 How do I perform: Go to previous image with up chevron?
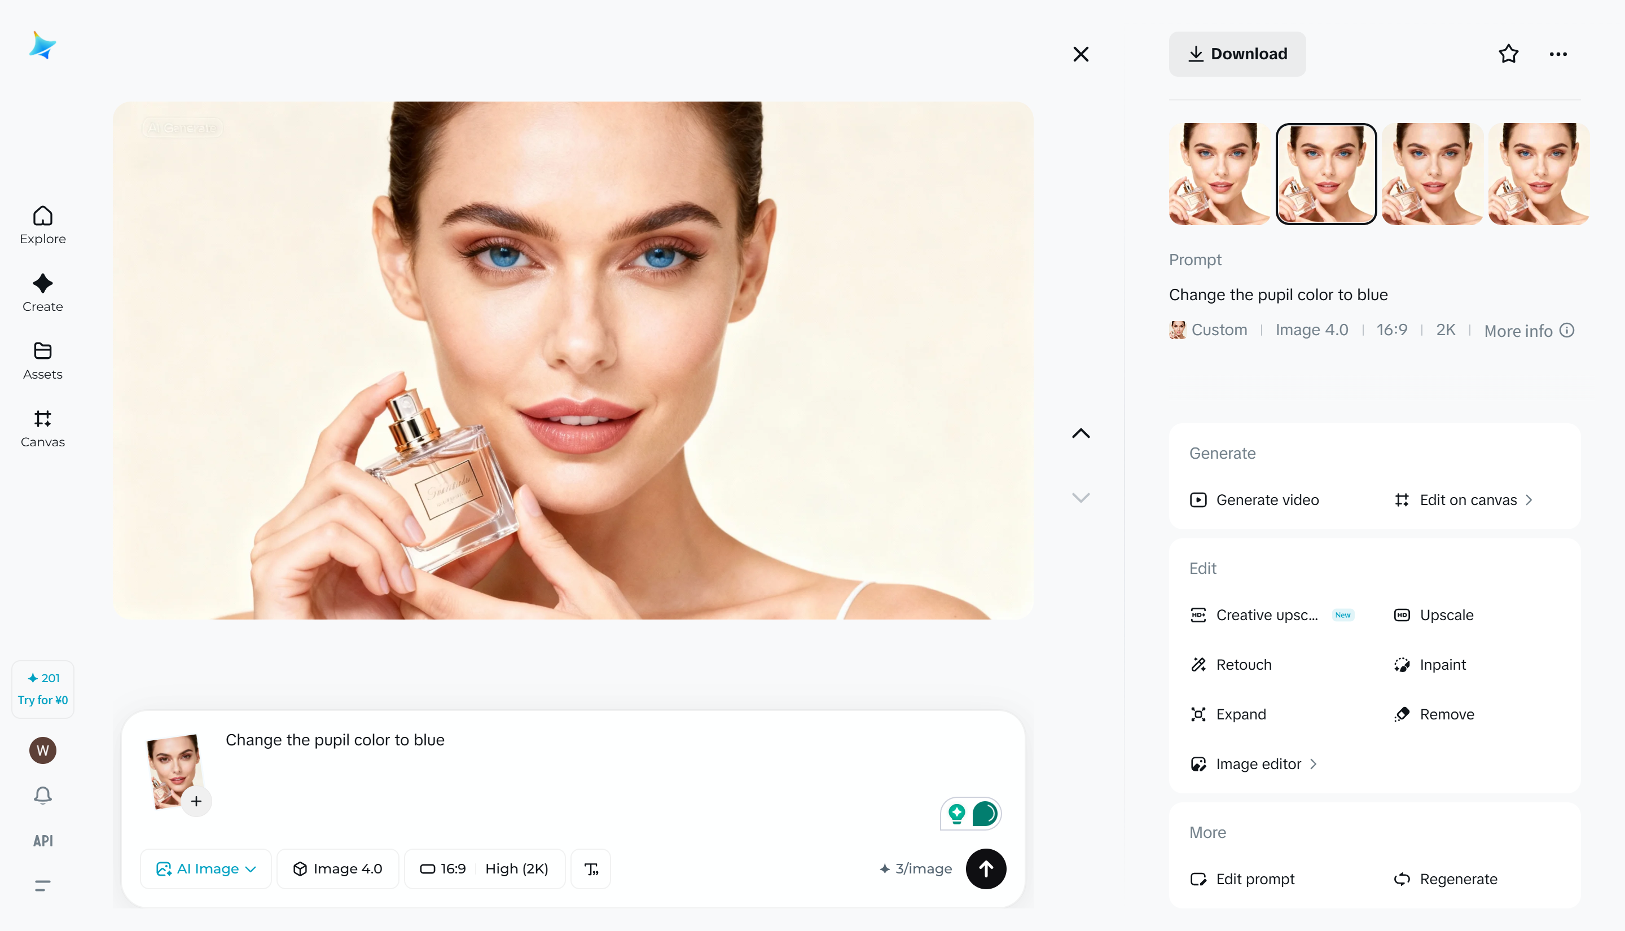[1081, 433]
